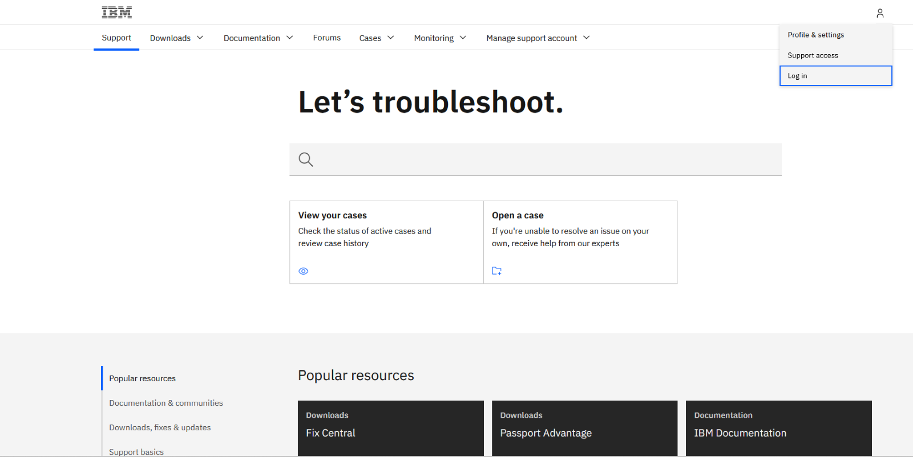Select Log in from profile menu
This screenshot has height=457, width=913.
pyautogui.click(x=836, y=76)
